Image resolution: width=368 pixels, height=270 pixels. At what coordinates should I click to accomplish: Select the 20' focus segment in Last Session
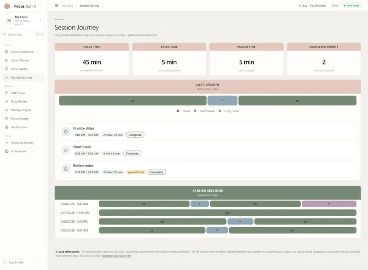pos(297,101)
